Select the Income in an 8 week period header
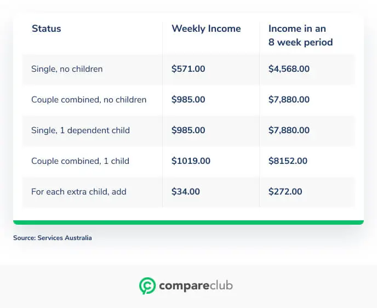The width and height of the screenshot is (377, 308). click(300, 35)
